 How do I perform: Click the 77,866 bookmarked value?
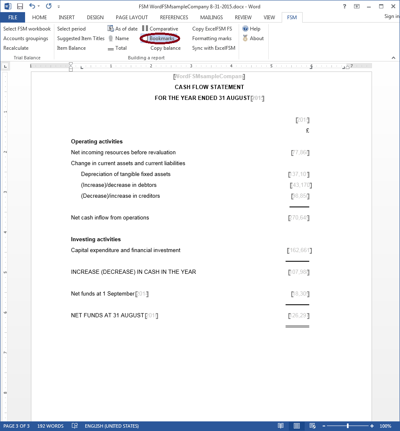tap(300, 152)
